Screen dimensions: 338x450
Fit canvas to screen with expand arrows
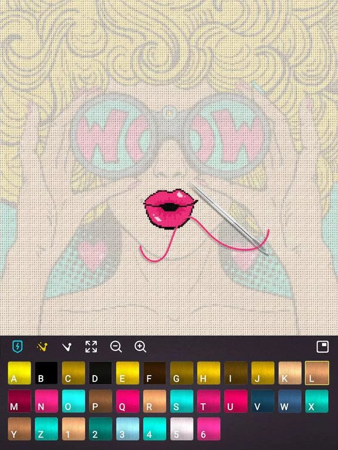point(91,347)
